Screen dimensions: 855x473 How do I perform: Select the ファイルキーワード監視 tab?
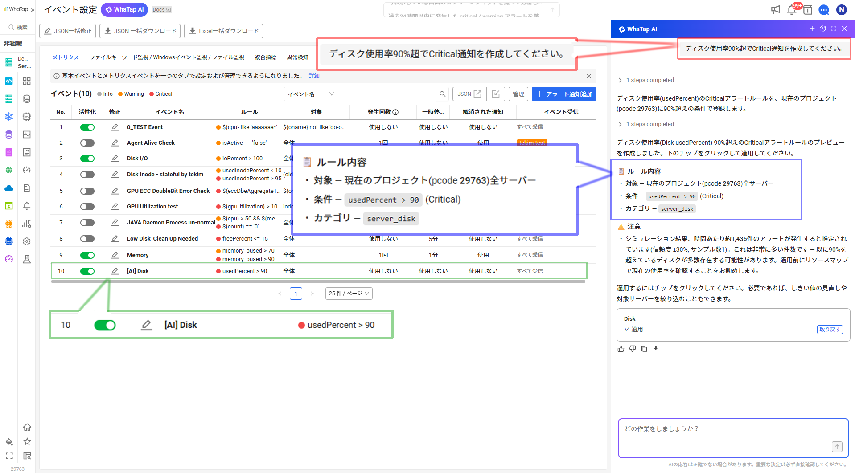(x=167, y=57)
